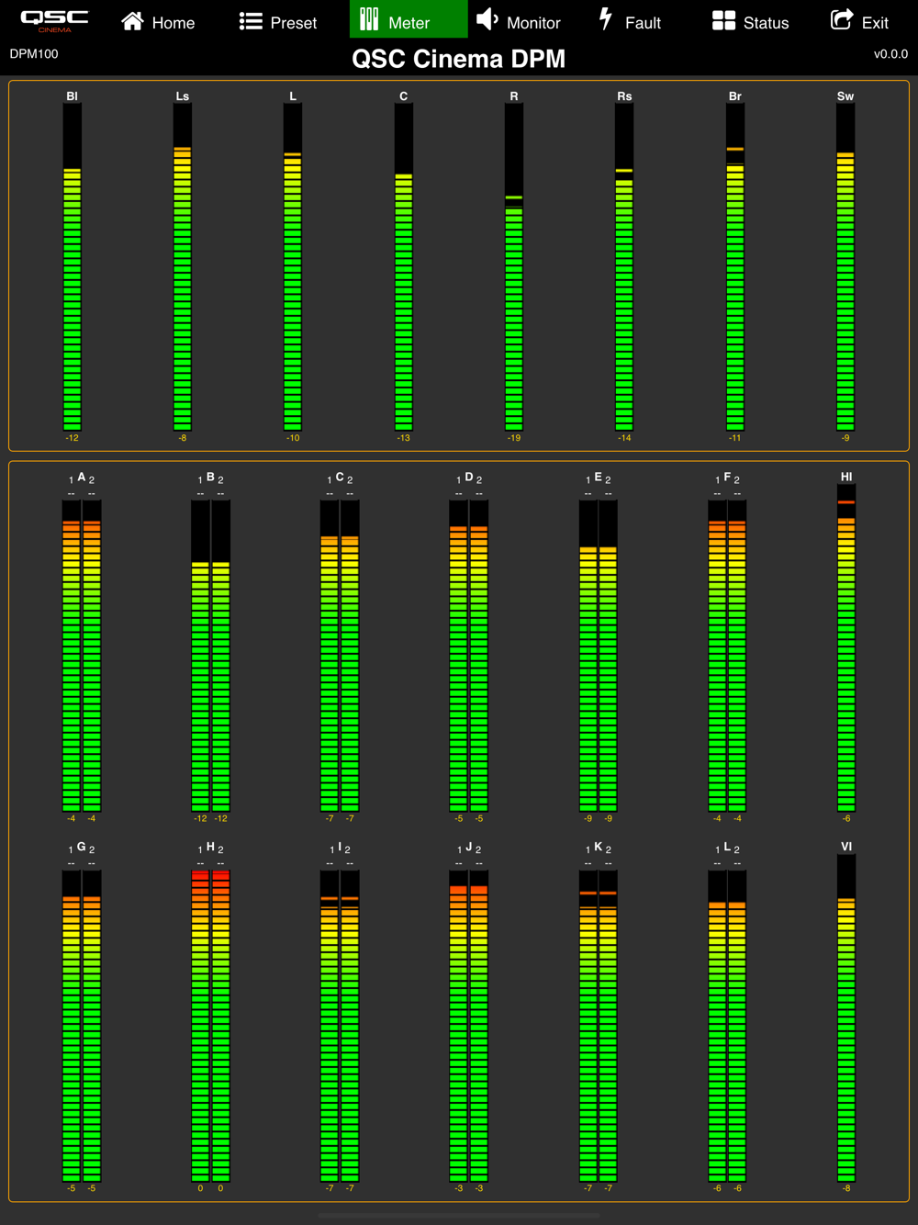Click the QSC Cinema logo
This screenshot has height=1225, width=918.
[54, 20]
